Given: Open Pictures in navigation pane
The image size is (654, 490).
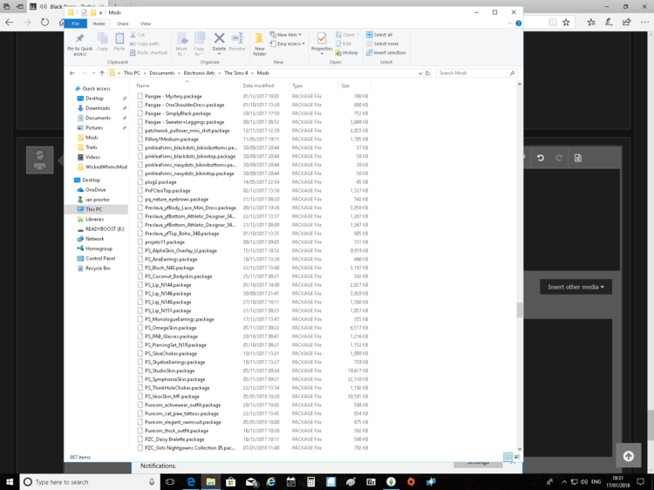Looking at the screenshot, I should point(94,127).
